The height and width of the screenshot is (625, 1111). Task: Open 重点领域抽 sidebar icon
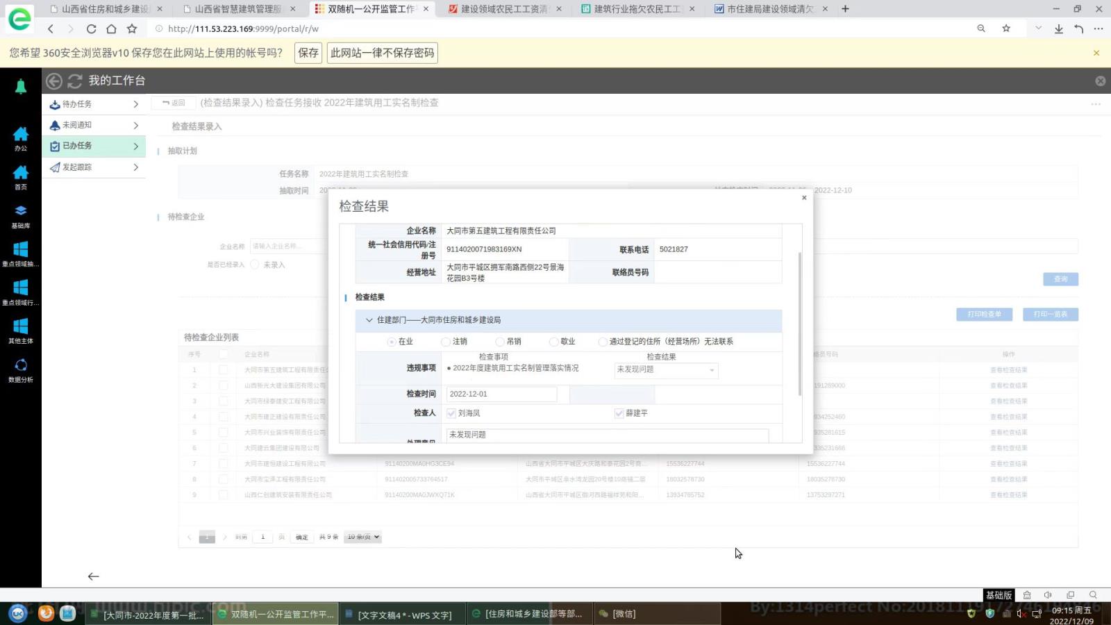(21, 254)
